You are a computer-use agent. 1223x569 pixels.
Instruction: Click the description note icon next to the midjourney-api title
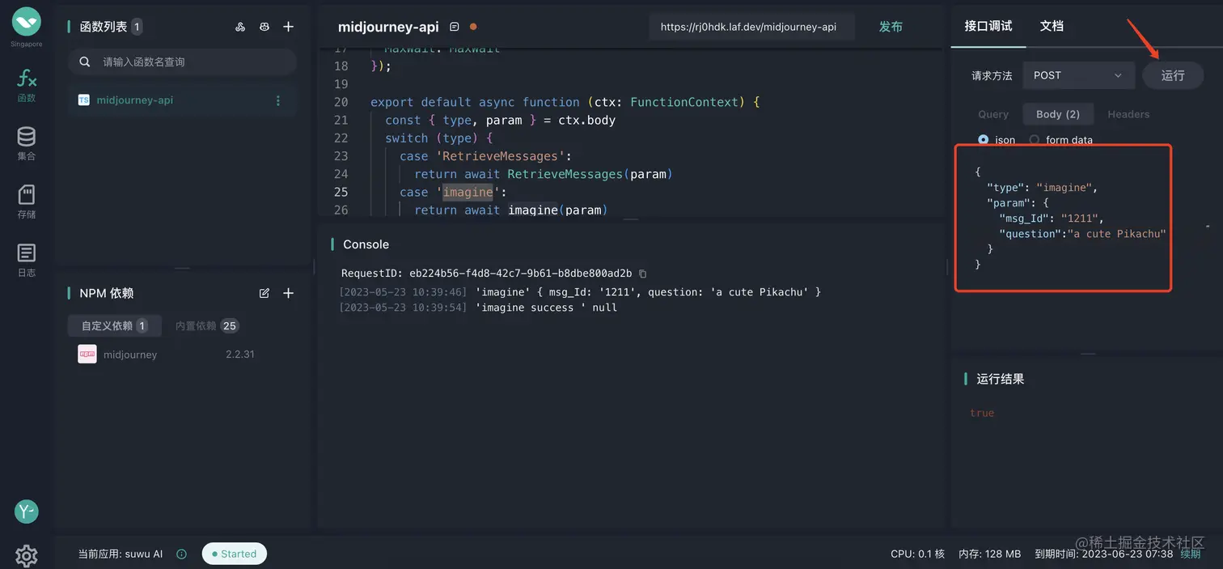click(455, 27)
